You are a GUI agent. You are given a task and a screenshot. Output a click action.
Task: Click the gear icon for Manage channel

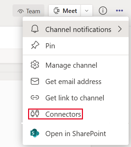click(35, 65)
